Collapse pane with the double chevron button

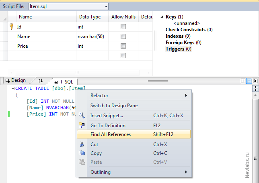(x=255, y=81)
